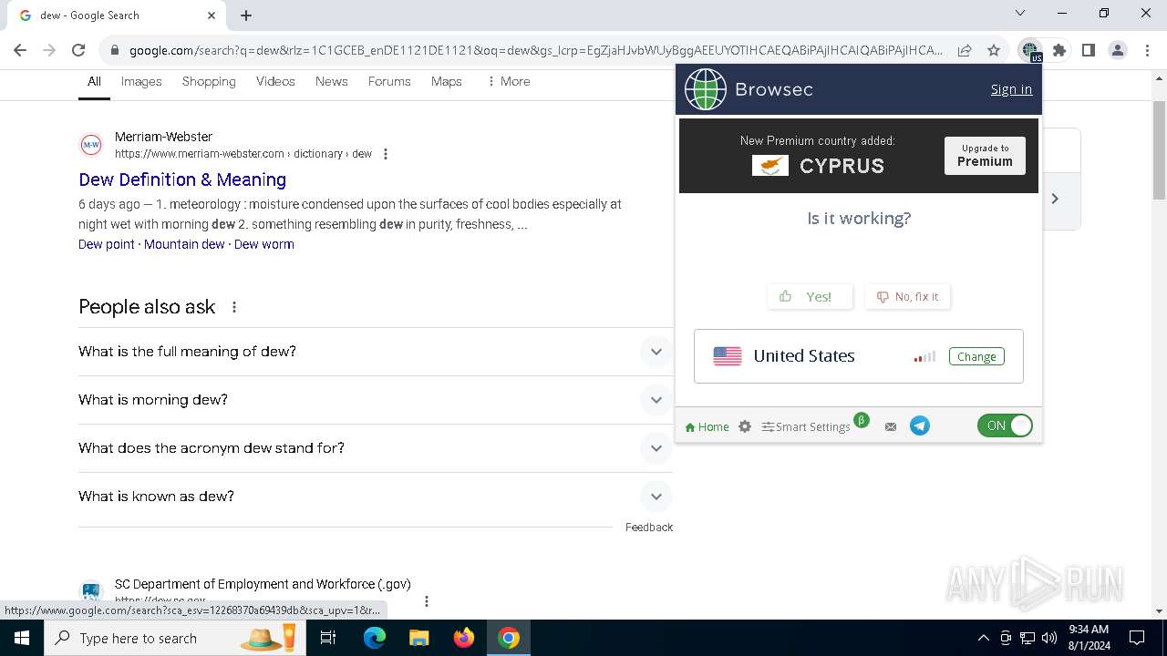Image resolution: width=1167 pixels, height=656 pixels.
Task: Open Merriam-Webster result options dots
Action: click(x=386, y=154)
